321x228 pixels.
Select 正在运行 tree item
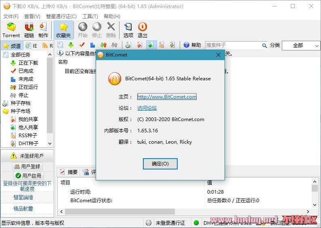point(28,87)
